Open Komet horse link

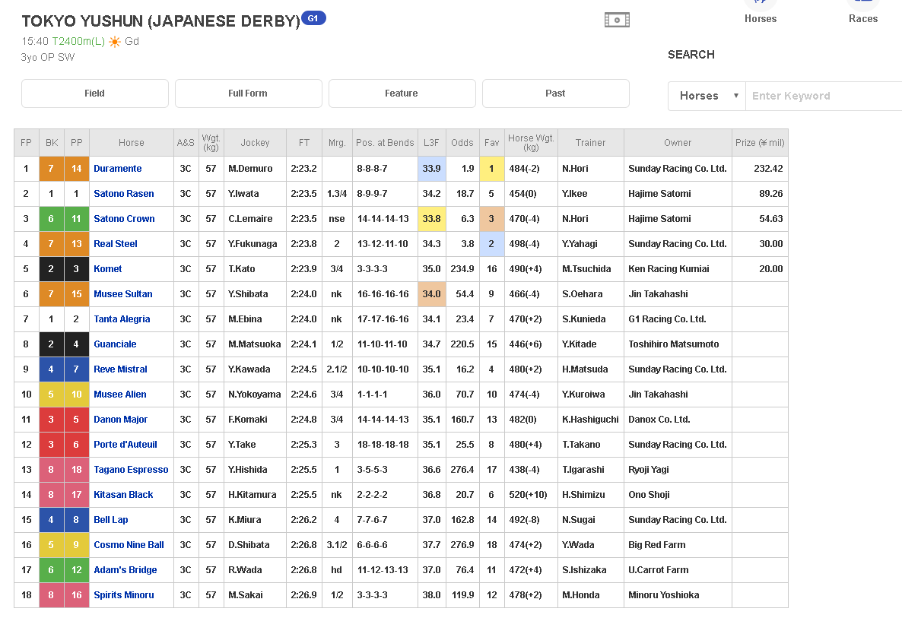click(107, 269)
